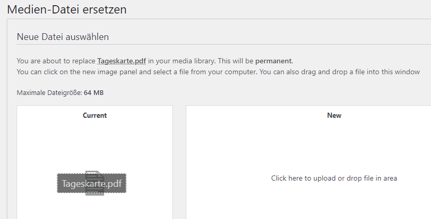Viewport: 431px width, 219px height.
Task: Click the bold word "permanent."
Action: point(274,61)
